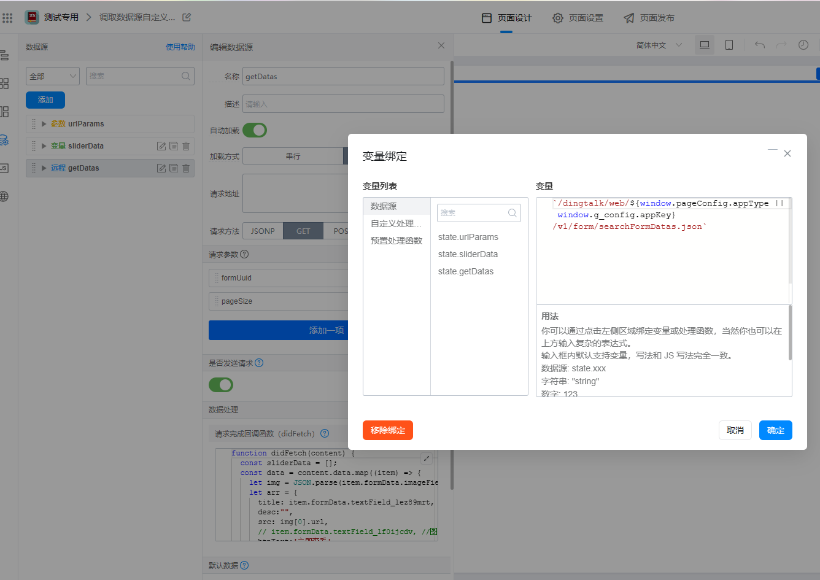The image size is (820, 580).
Task: Switch to desktop preview mode
Action: [x=705, y=45]
